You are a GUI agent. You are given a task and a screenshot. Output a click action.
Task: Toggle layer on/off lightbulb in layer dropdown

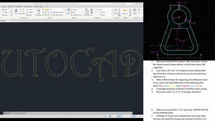point(43,10)
